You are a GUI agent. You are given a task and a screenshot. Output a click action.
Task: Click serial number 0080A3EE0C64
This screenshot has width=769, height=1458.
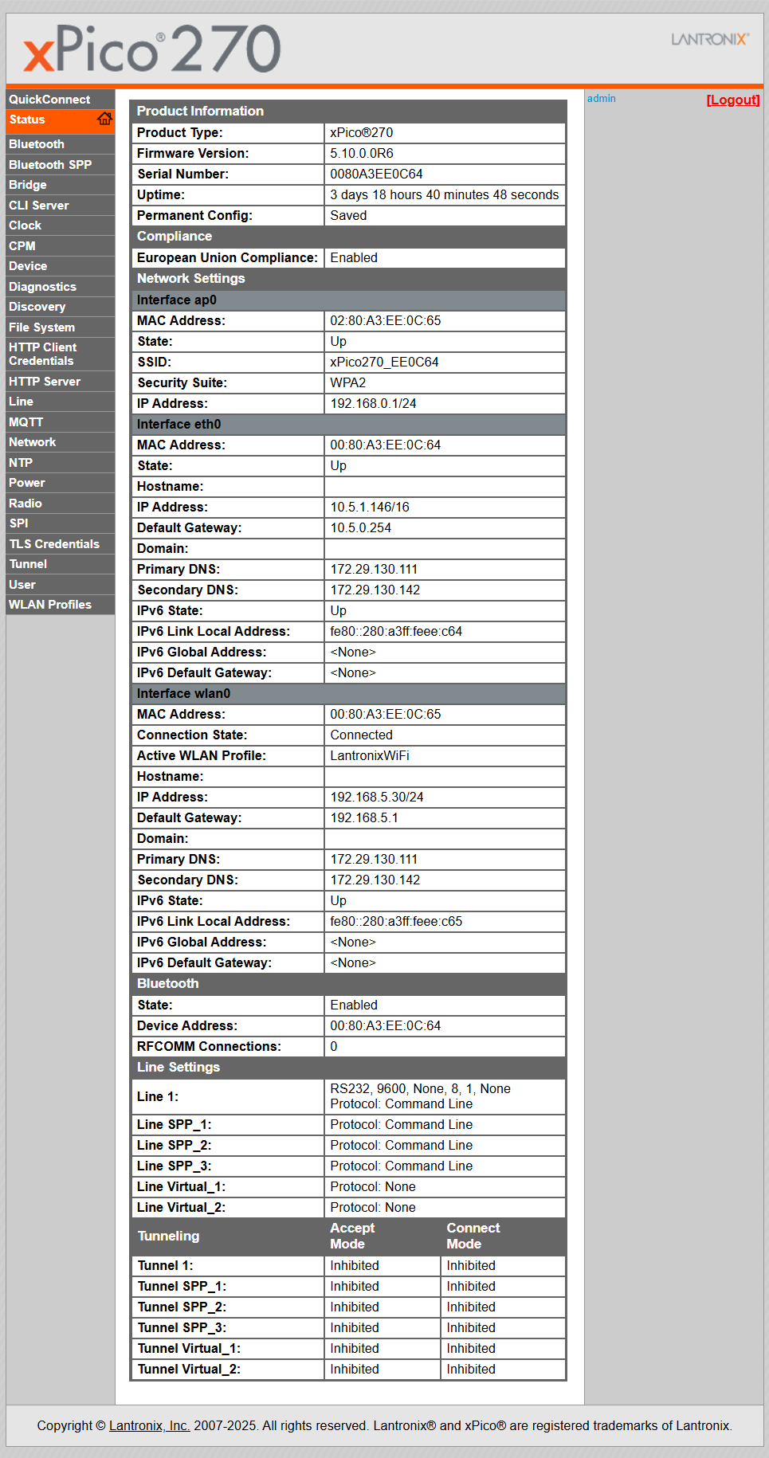[x=376, y=174]
